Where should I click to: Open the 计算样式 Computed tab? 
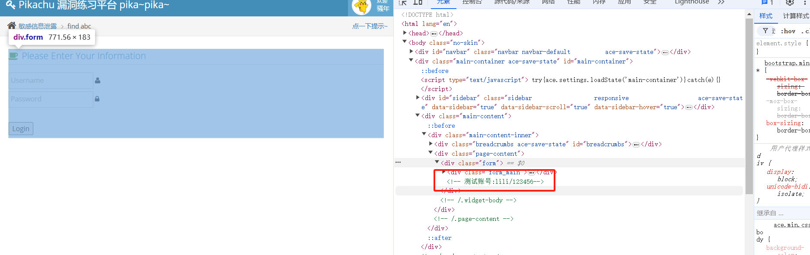tap(796, 16)
